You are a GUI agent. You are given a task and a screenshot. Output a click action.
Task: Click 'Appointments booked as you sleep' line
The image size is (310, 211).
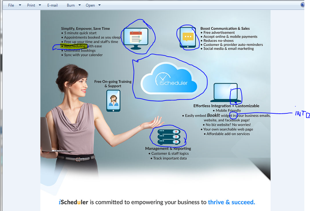92,37
